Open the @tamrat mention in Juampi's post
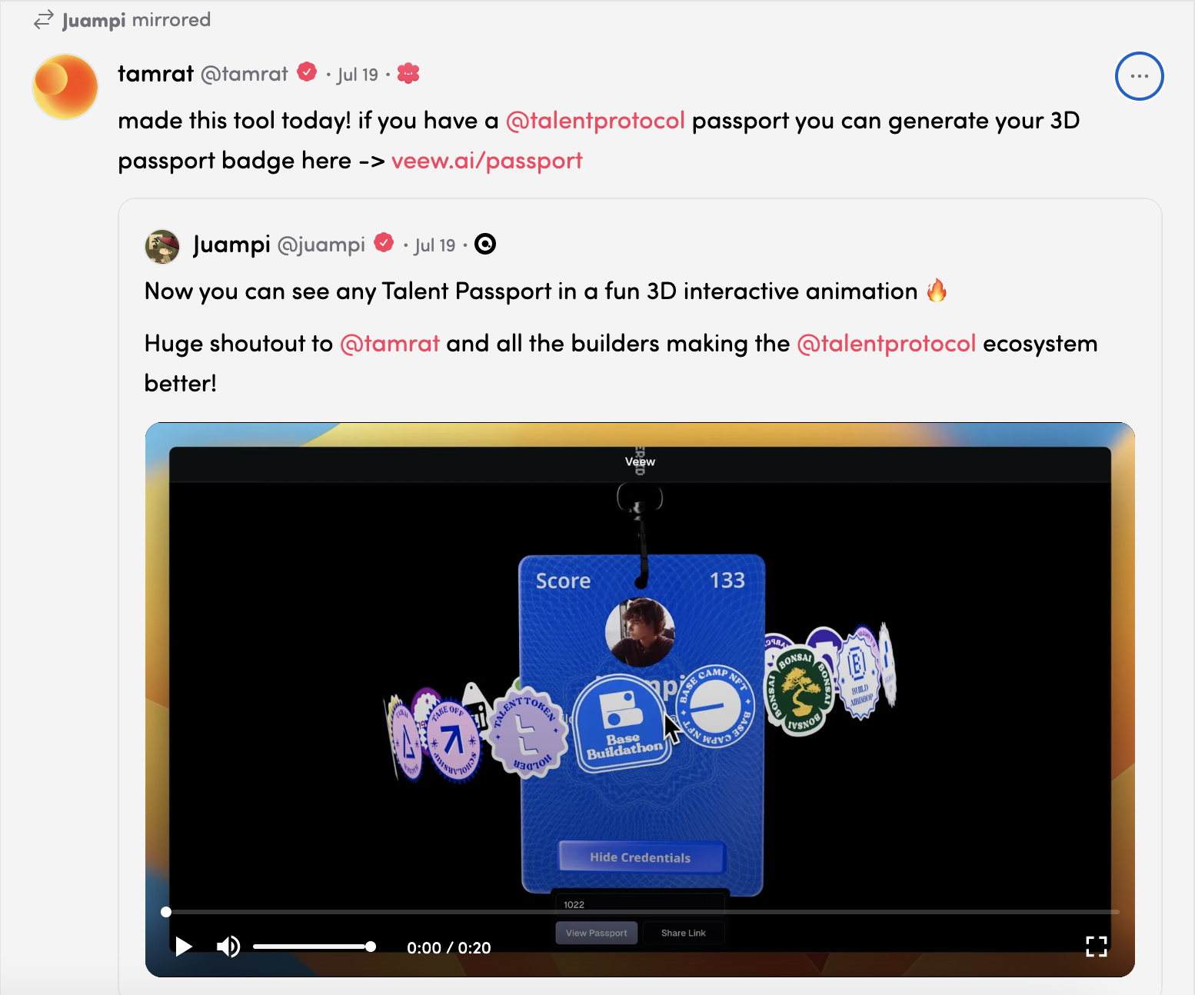Image resolution: width=1195 pixels, height=995 pixels. [x=390, y=344]
